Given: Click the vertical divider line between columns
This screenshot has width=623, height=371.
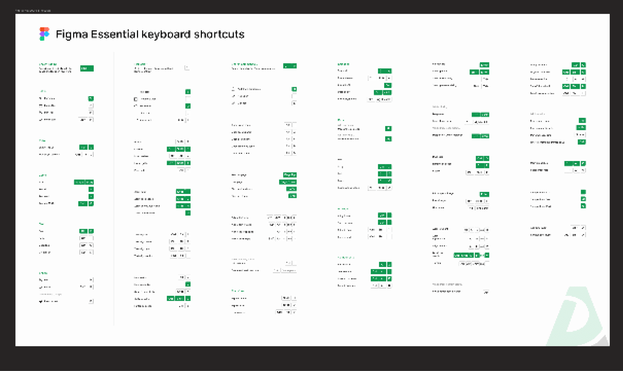Looking at the screenshot, I should tap(114, 188).
